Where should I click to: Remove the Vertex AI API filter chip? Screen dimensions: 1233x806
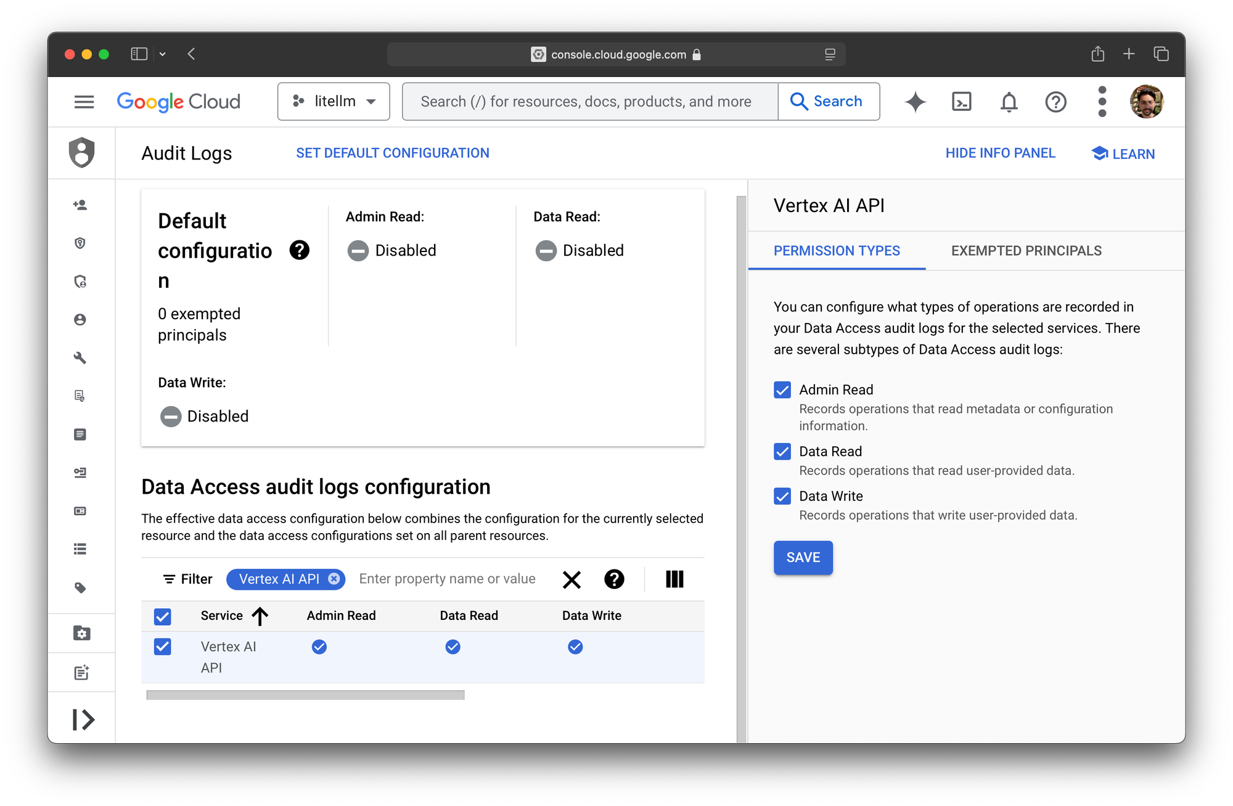(334, 579)
